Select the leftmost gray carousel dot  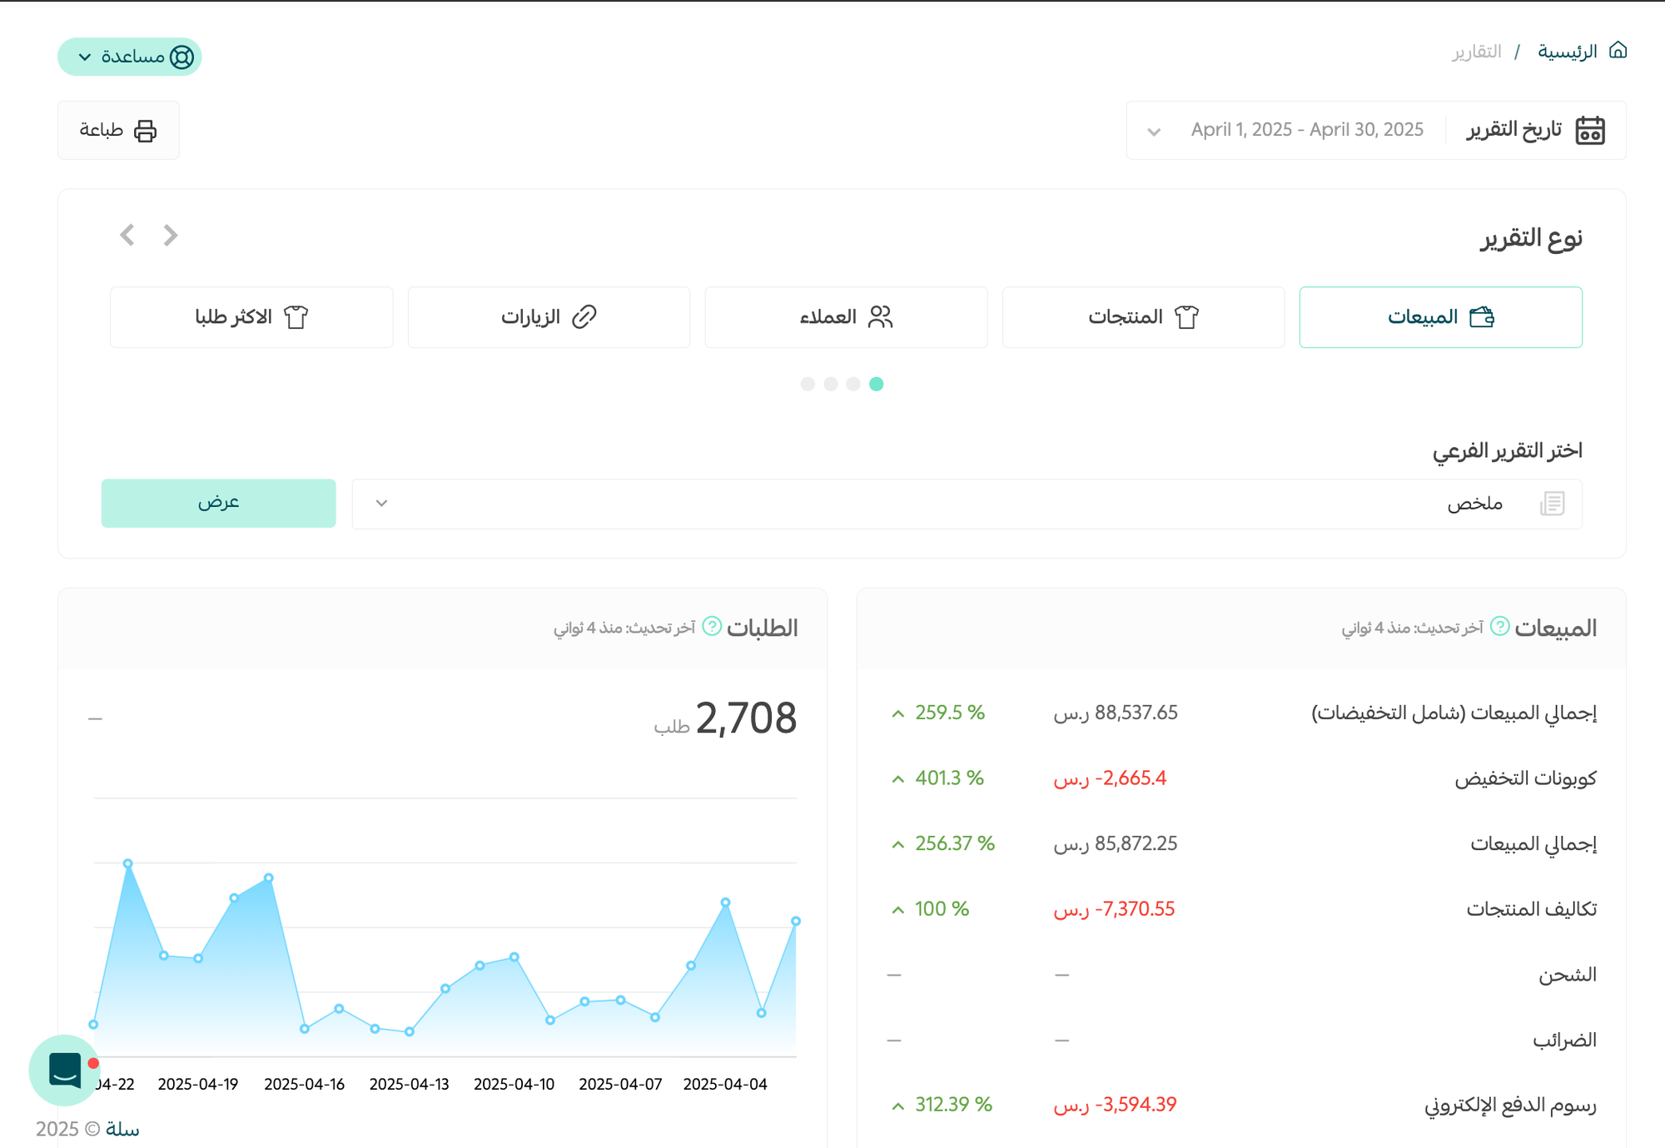[808, 384]
